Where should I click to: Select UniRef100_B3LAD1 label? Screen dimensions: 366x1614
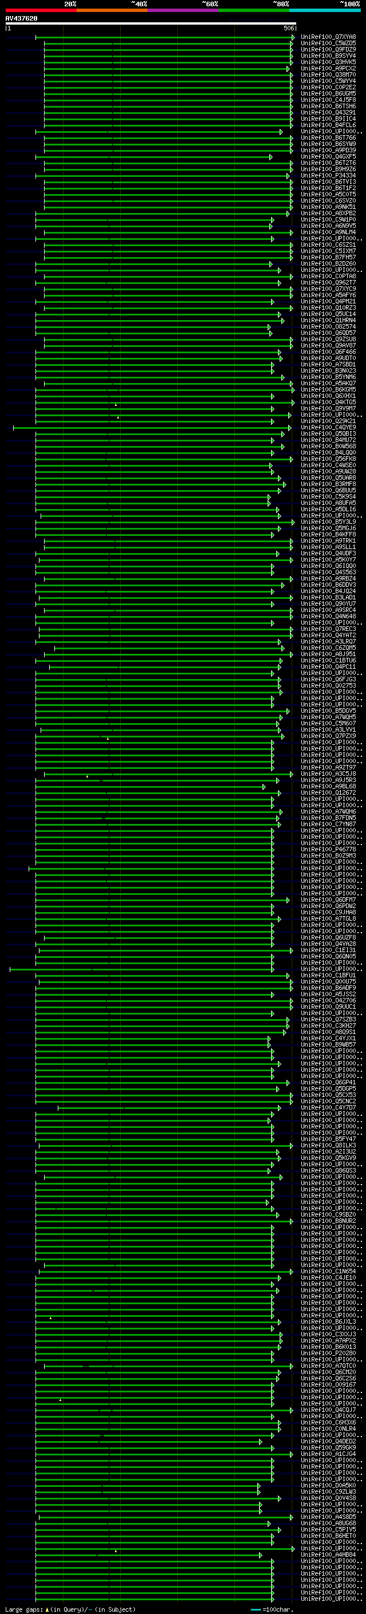click(x=328, y=597)
